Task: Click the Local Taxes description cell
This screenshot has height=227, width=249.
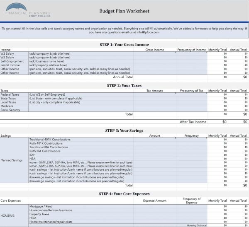Action: click(x=81, y=102)
